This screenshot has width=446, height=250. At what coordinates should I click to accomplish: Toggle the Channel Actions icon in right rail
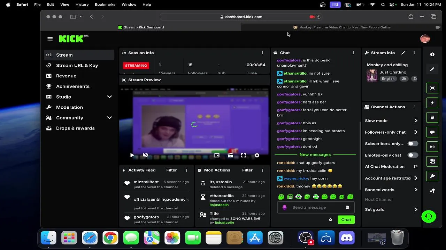[x=432, y=161]
